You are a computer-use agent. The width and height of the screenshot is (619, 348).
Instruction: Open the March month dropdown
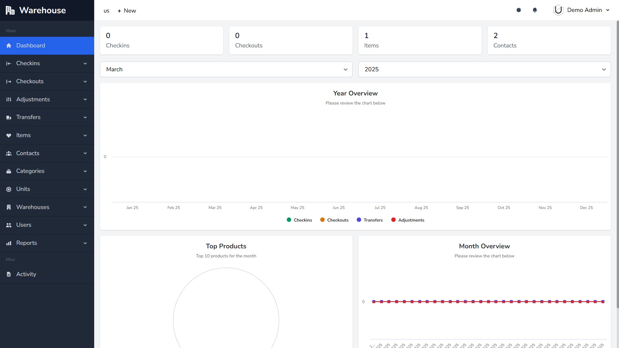click(226, 69)
